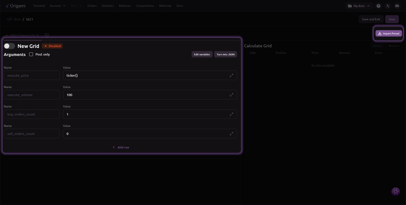The height and width of the screenshot is (205, 406).
Task: Check the Post only checkbox
Action: coord(31,54)
